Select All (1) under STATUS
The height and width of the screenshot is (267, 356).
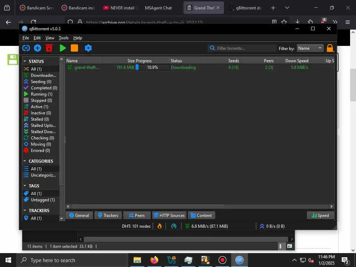(41, 69)
